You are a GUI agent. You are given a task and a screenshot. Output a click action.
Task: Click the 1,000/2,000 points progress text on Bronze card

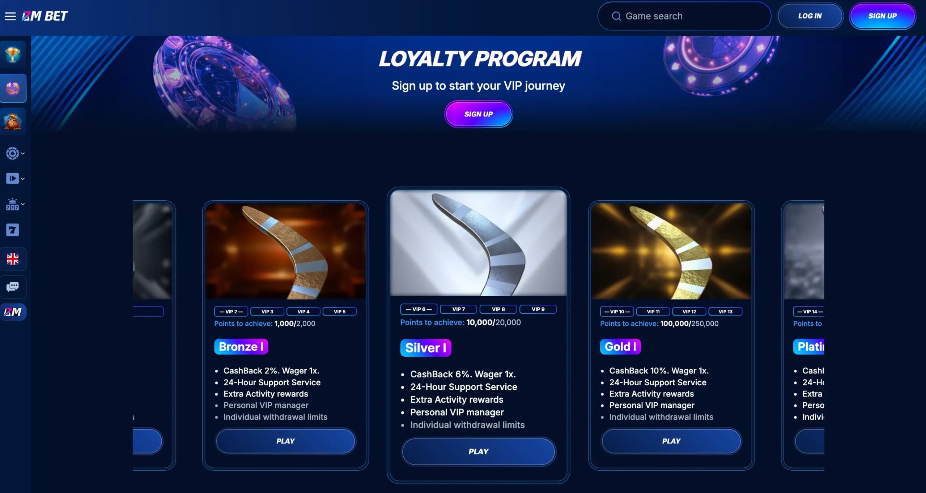point(295,323)
